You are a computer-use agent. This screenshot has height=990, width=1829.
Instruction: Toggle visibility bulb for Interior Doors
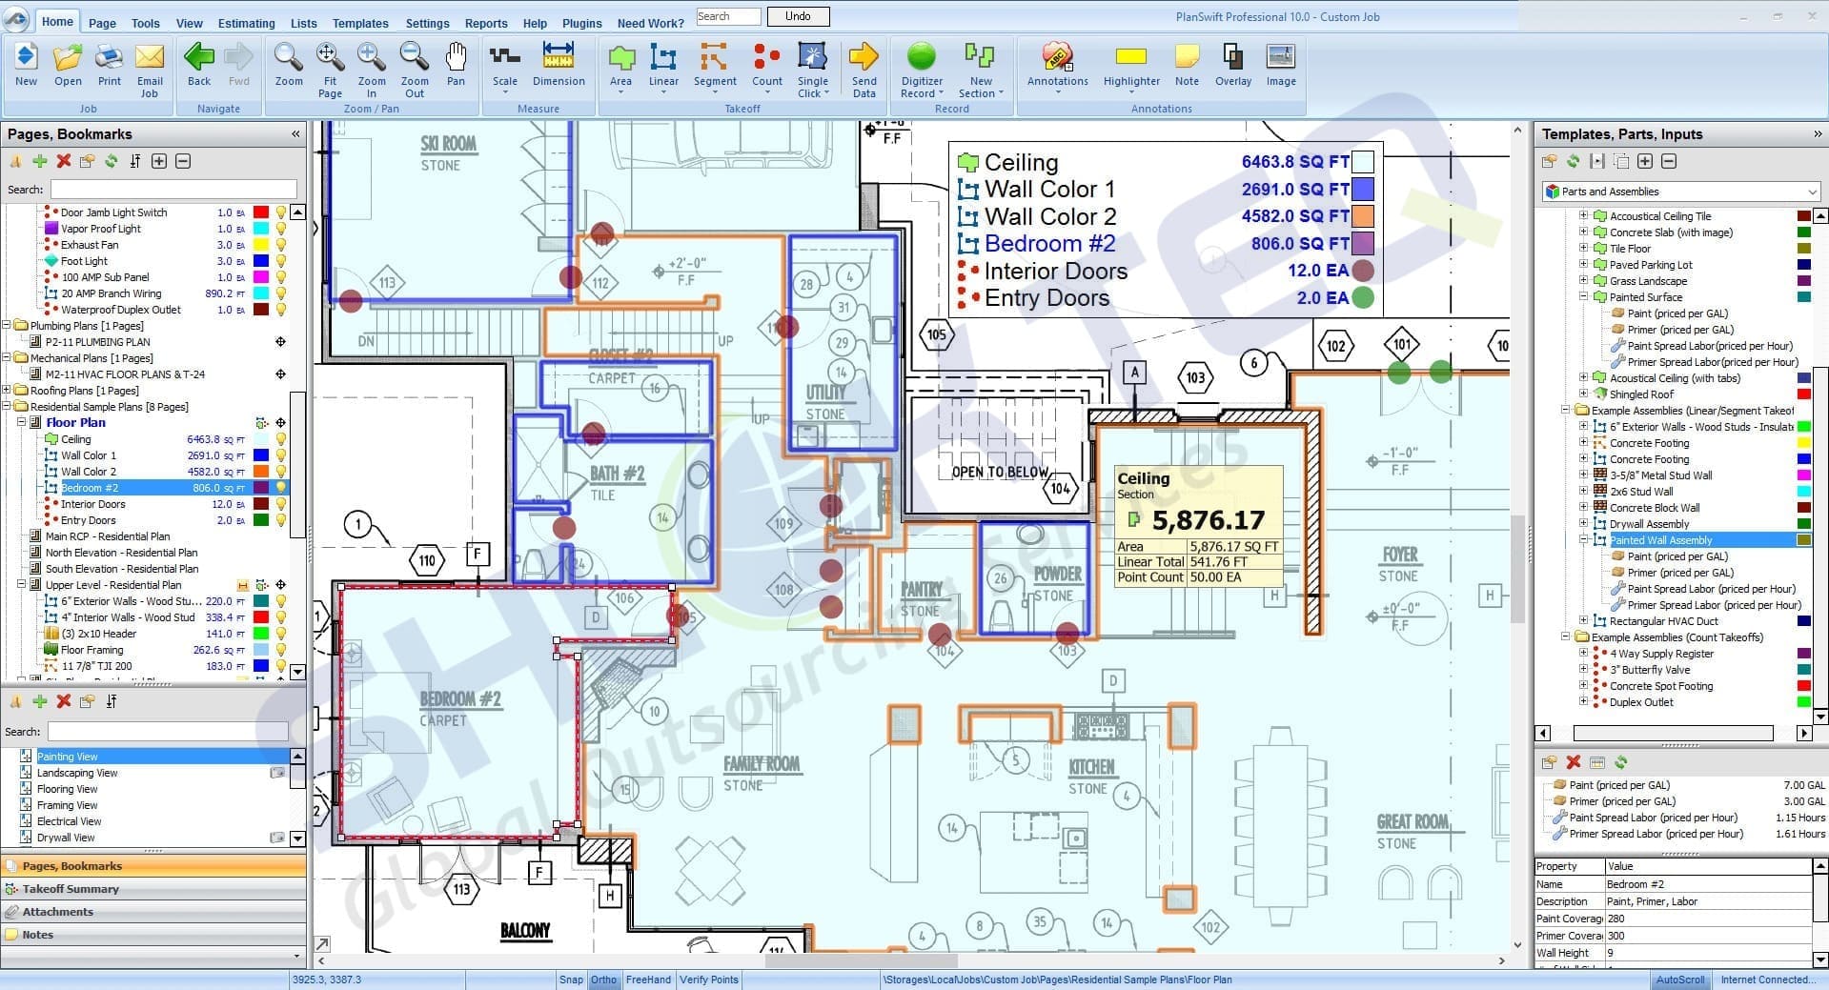click(281, 504)
